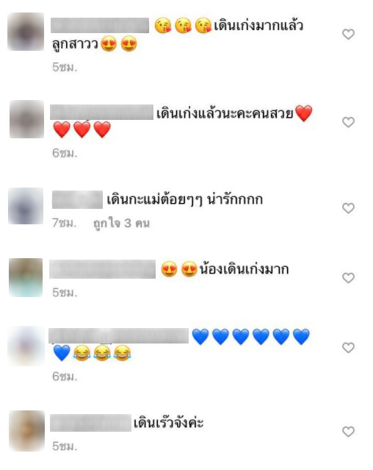
Task: Like the comment 'น้องเดินเก่งมาก'
Action: 348,278
